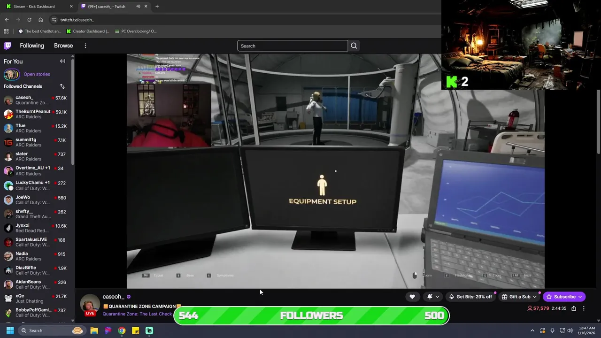This screenshot has height=338, width=601.
Task: Click Jynxzi channel avatar
Action: point(8,228)
